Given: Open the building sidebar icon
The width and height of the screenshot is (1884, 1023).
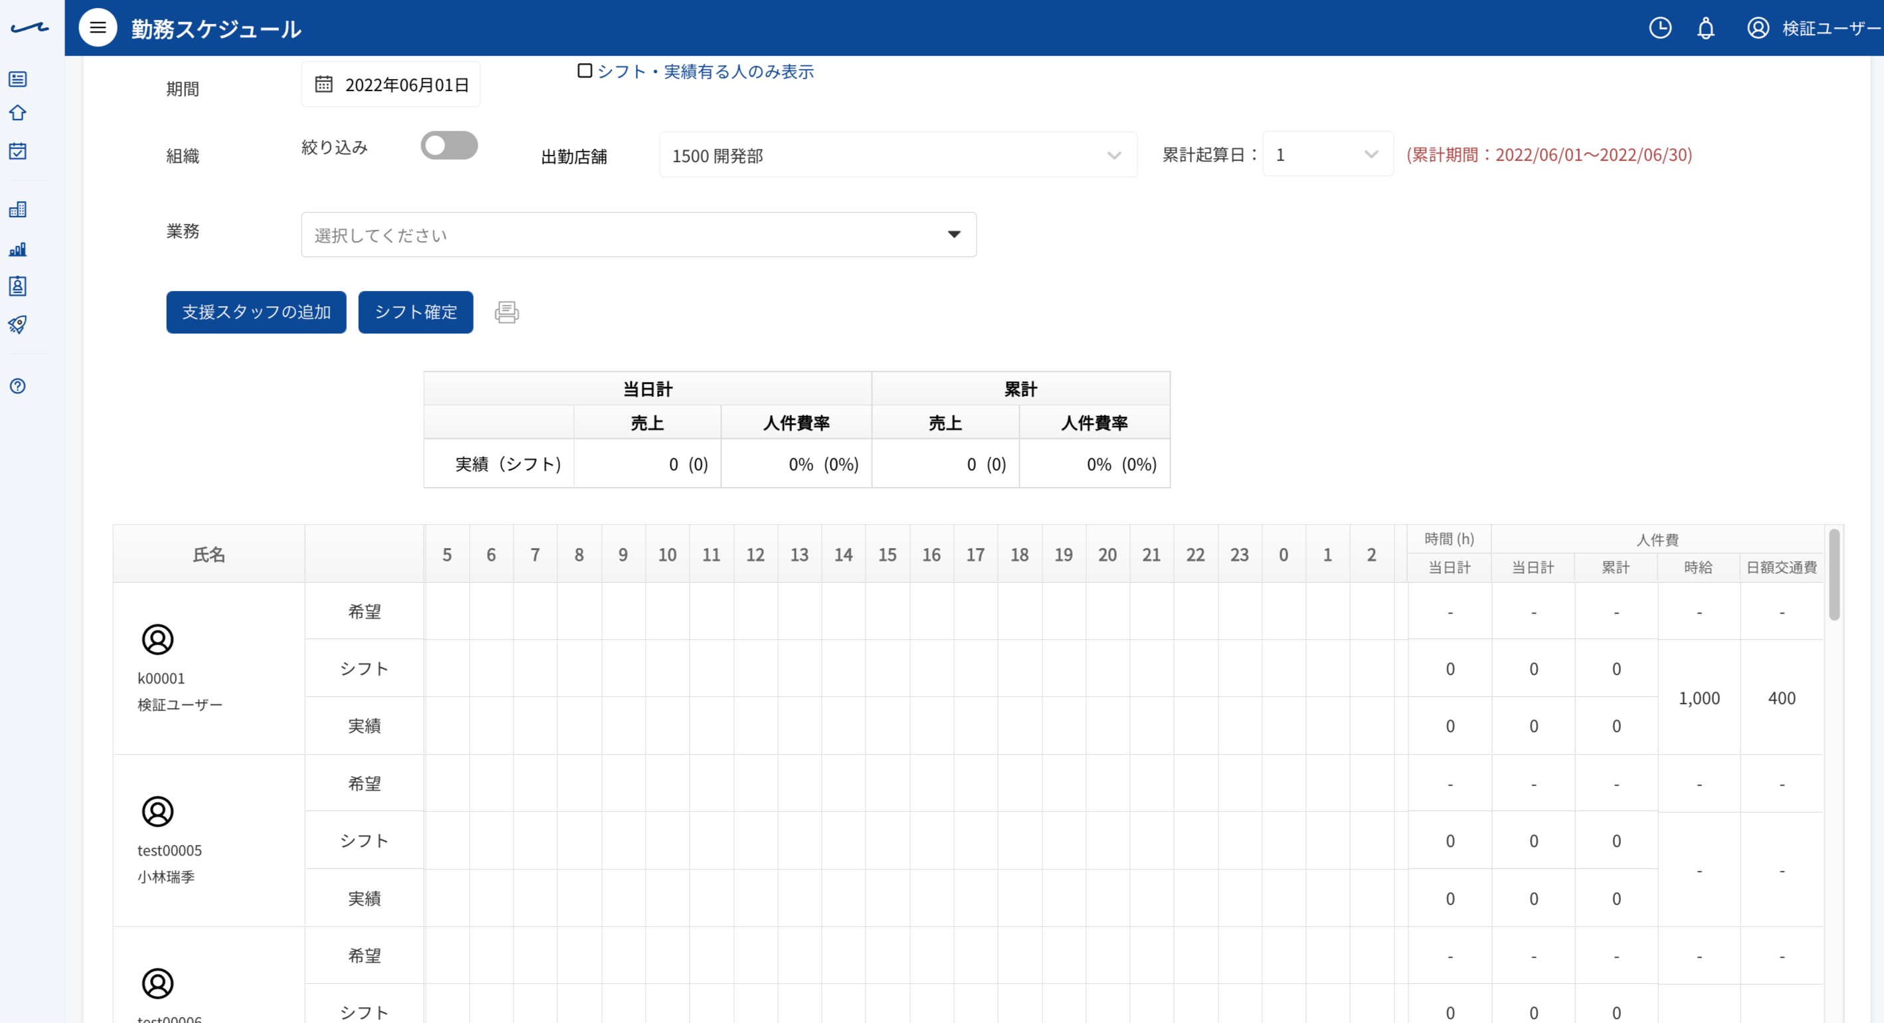Looking at the screenshot, I should pos(17,210).
